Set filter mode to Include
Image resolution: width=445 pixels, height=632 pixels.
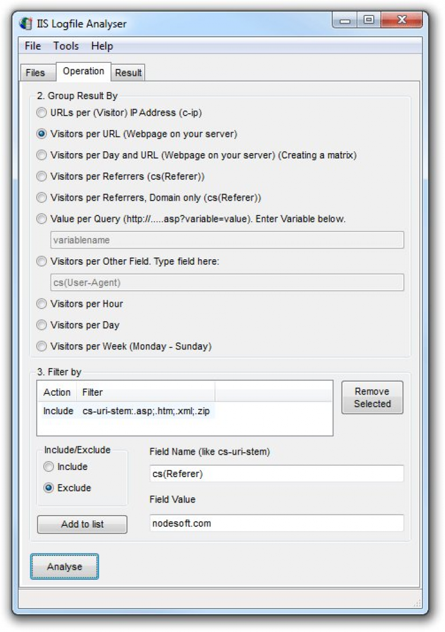click(49, 466)
